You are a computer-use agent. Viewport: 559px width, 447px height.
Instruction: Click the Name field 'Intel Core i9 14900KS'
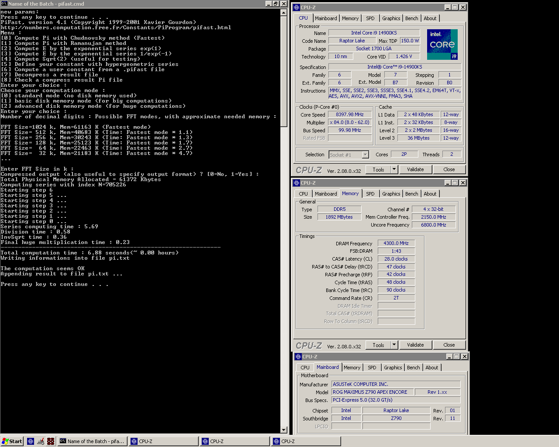pos(374,33)
